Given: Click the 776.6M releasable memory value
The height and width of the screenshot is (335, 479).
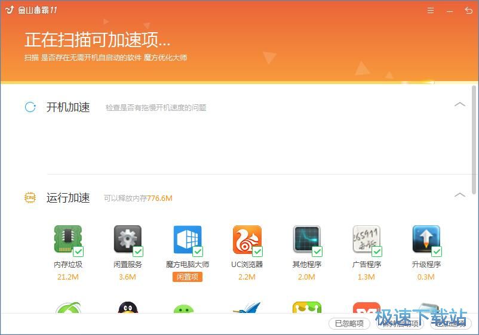Looking at the screenshot, I should pyautogui.click(x=160, y=198).
